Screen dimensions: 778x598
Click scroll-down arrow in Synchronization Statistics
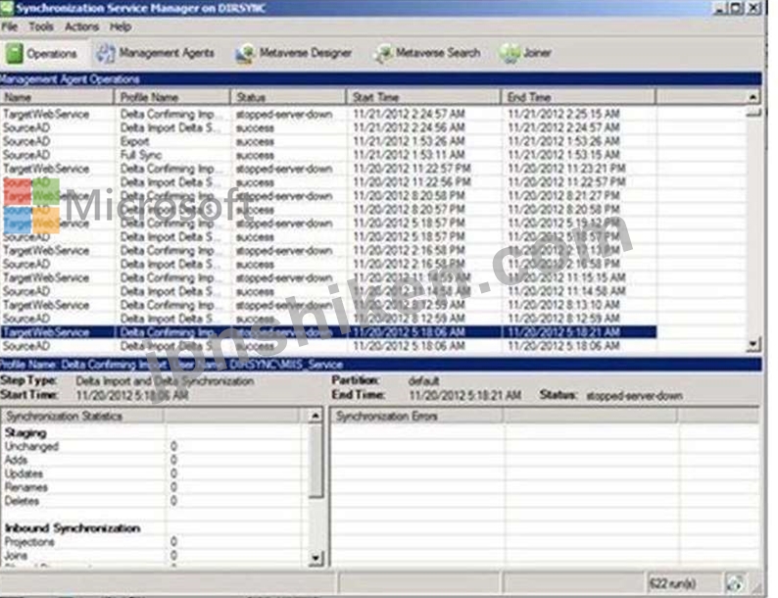click(x=316, y=559)
